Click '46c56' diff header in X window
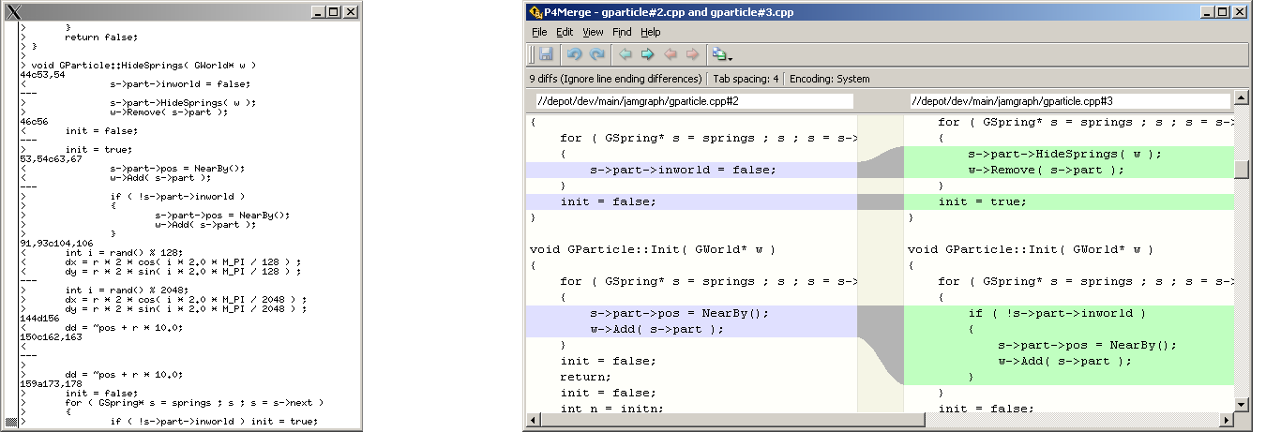 click(34, 122)
